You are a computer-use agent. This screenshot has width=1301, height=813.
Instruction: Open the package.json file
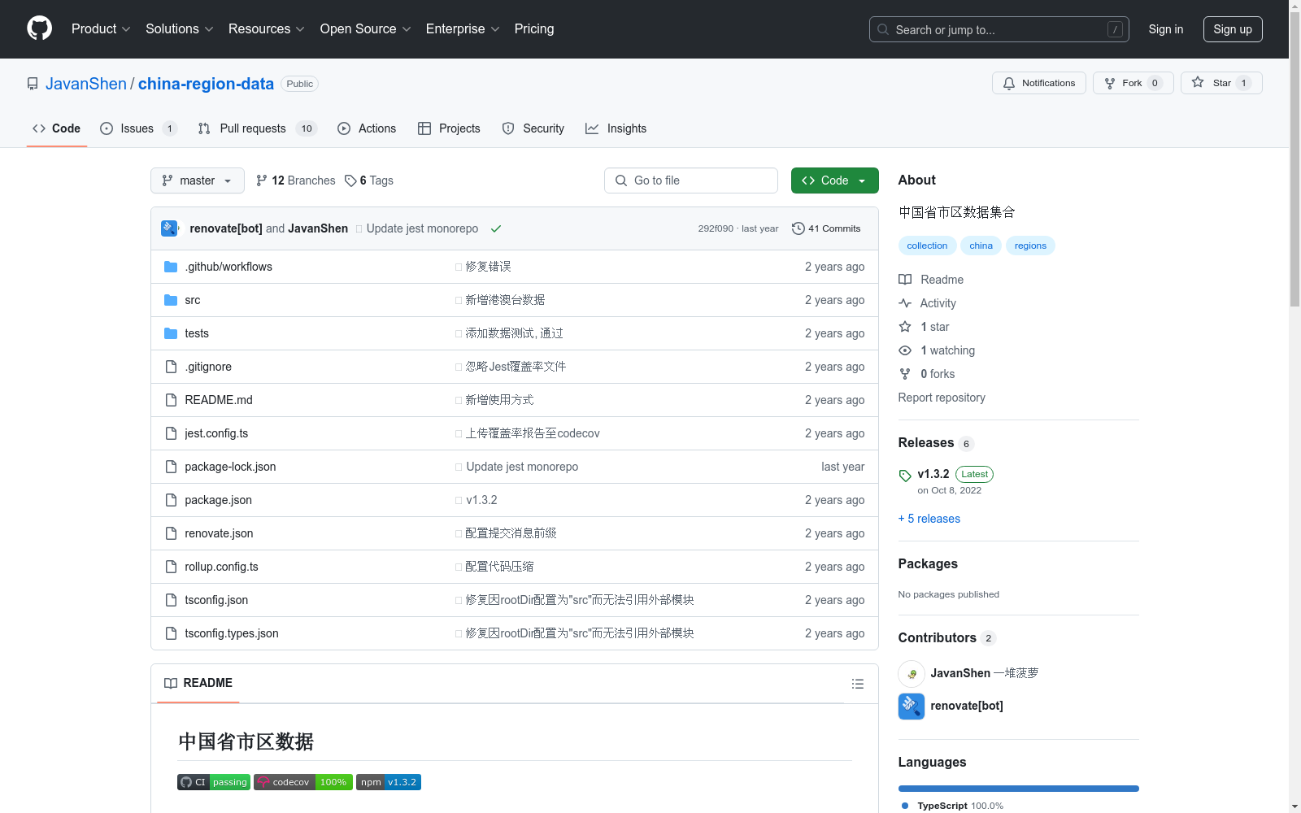point(218,500)
